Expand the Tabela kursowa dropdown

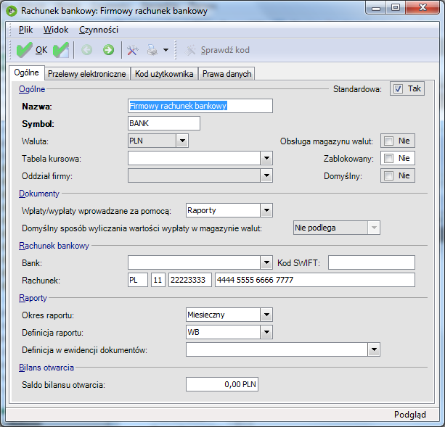tap(266, 158)
